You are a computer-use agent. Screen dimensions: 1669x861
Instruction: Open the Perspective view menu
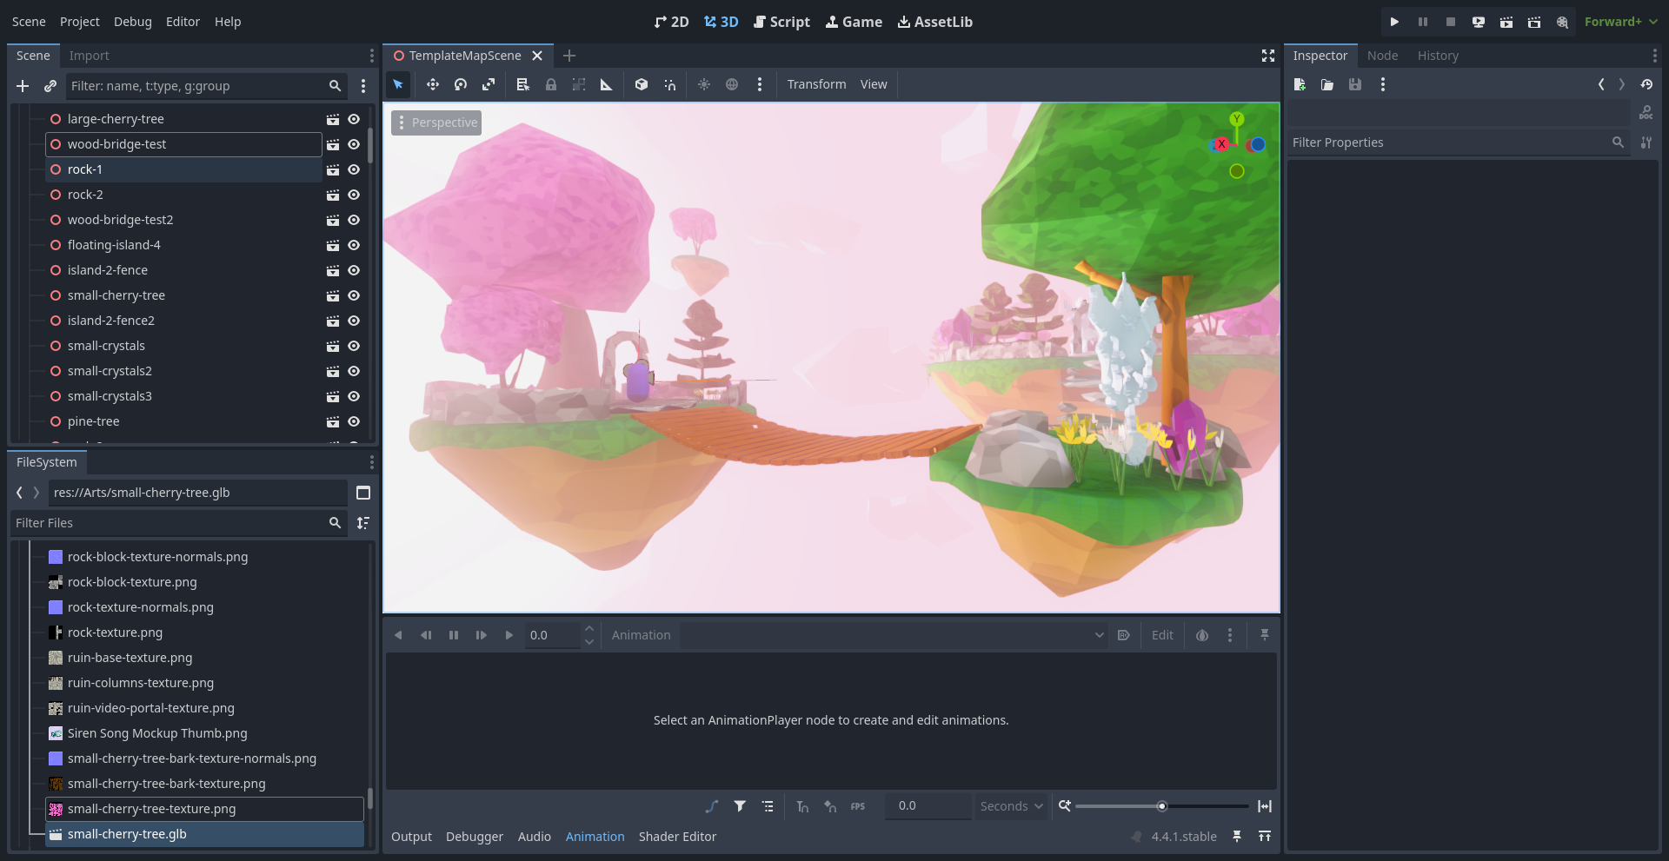coord(436,123)
